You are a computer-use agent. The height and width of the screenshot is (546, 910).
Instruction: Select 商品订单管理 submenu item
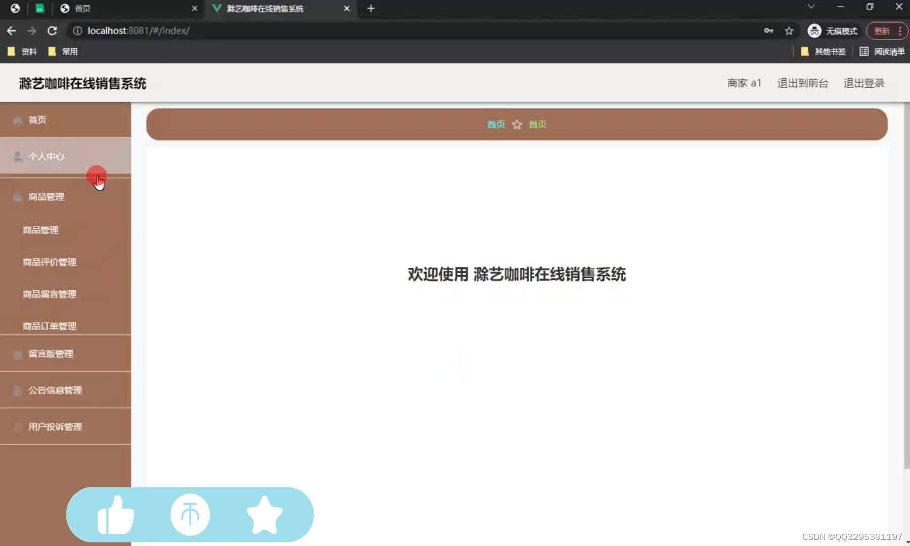point(50,326)
